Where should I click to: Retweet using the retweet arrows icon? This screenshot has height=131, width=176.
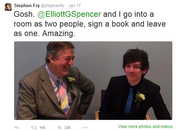point(34,128)
